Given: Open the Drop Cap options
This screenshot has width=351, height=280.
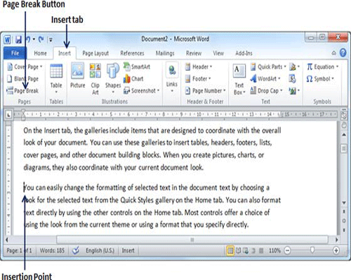Looking at the screenshot, I should 267,90.
